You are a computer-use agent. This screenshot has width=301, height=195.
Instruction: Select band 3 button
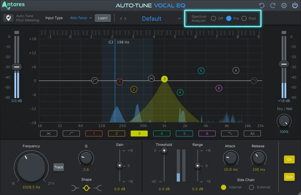[139, 134]
